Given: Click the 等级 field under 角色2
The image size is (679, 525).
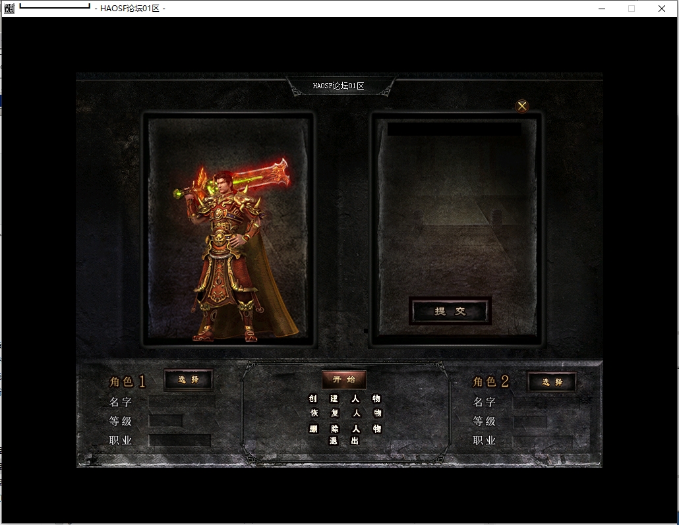Looking at the screenshot, I should click(530, 421).
